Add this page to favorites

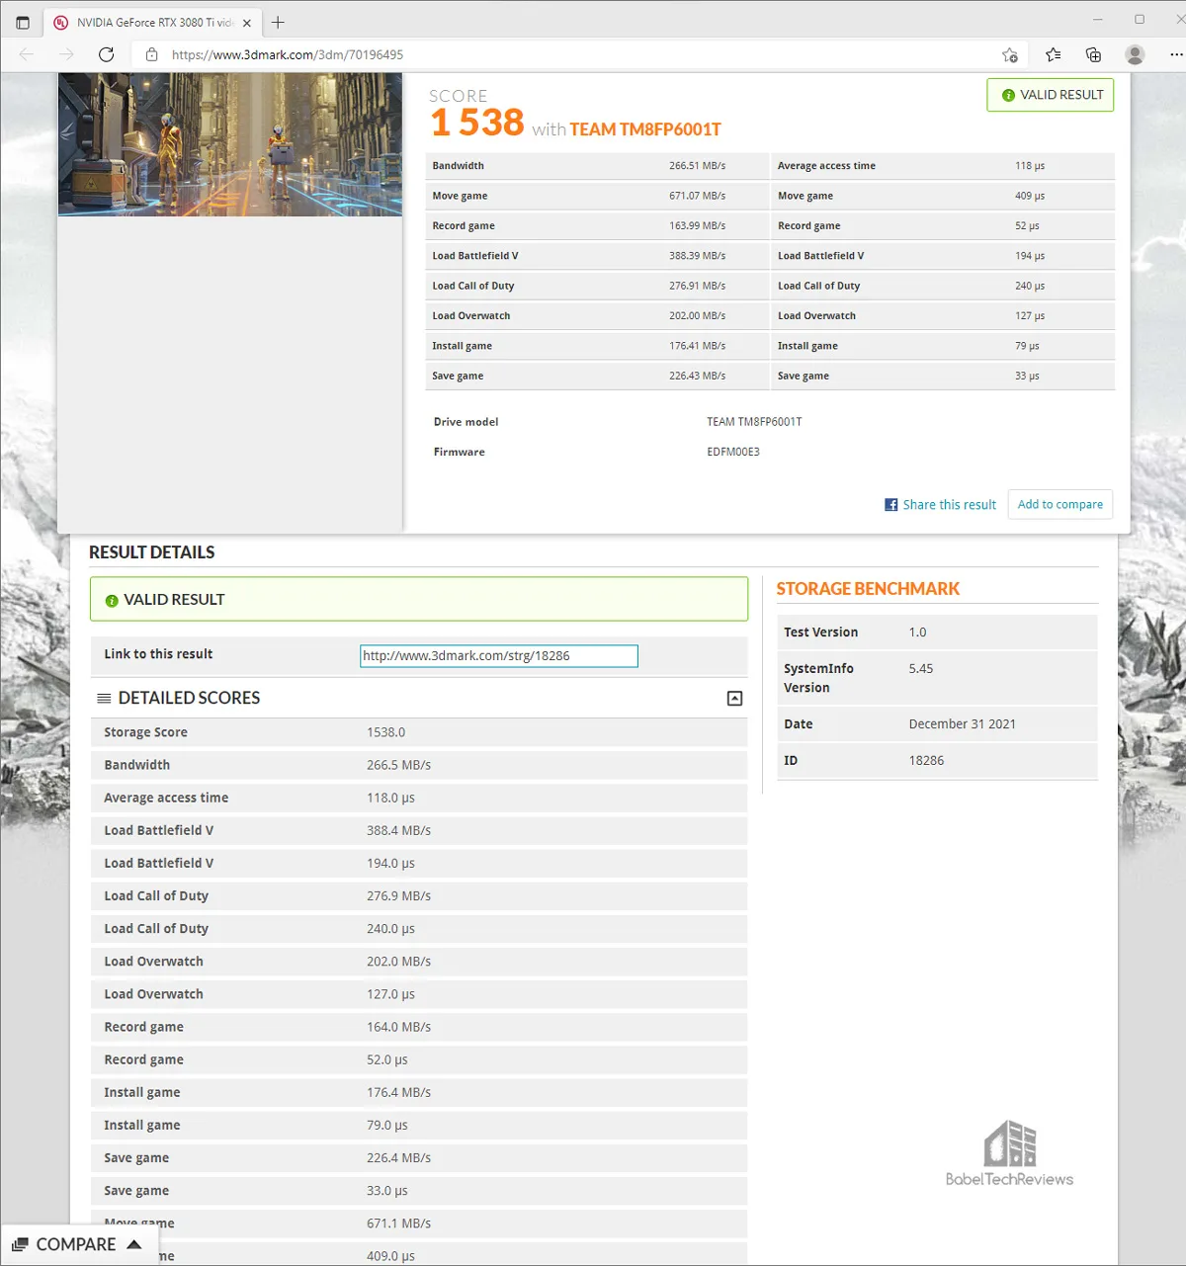tap(1010, 54)
